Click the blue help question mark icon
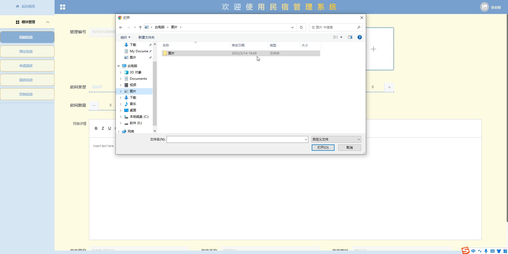 click(x=359, y=37)
